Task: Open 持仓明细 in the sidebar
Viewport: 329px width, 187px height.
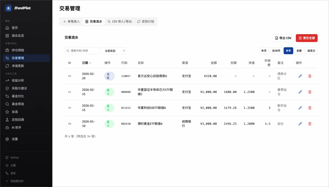Action: [26, 50]
